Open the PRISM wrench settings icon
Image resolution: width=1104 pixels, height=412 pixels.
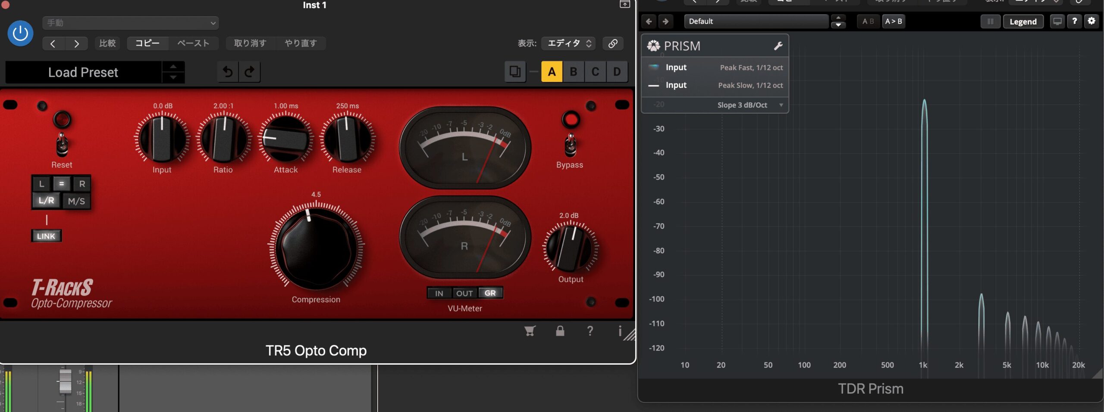778,46
